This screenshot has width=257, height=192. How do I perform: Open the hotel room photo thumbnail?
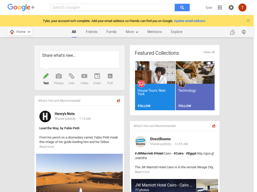pos(207,185)
